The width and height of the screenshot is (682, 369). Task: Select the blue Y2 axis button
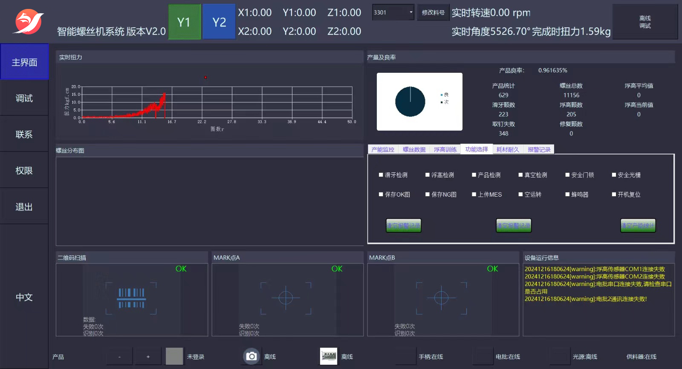coord(219,22)
